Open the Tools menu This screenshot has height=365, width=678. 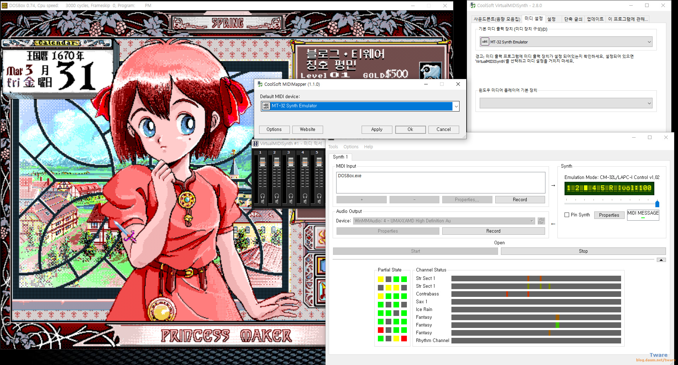pos(333,147)
